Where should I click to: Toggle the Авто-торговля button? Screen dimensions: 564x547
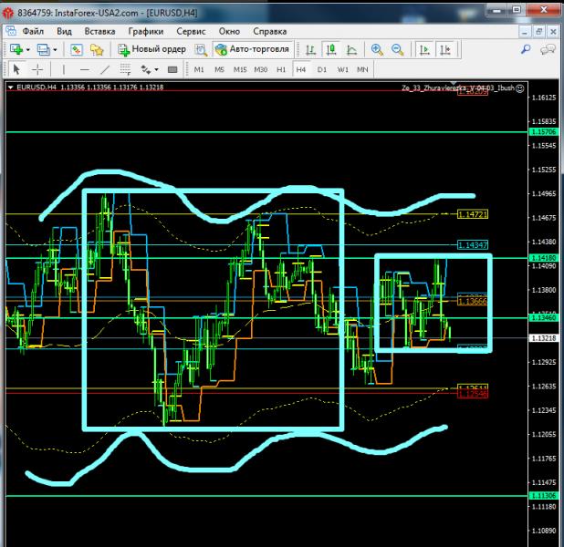[x=252, y=49]
